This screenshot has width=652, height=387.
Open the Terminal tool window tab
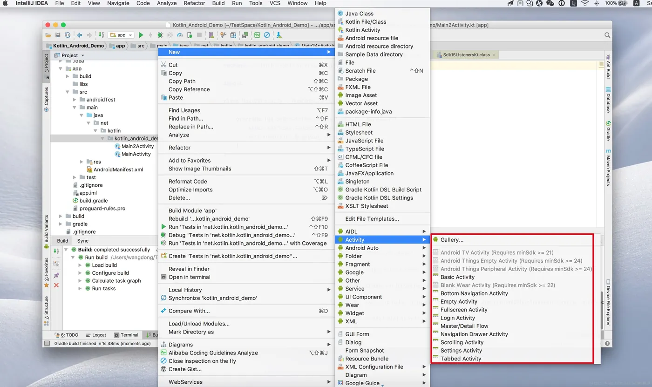pos(126,335)
